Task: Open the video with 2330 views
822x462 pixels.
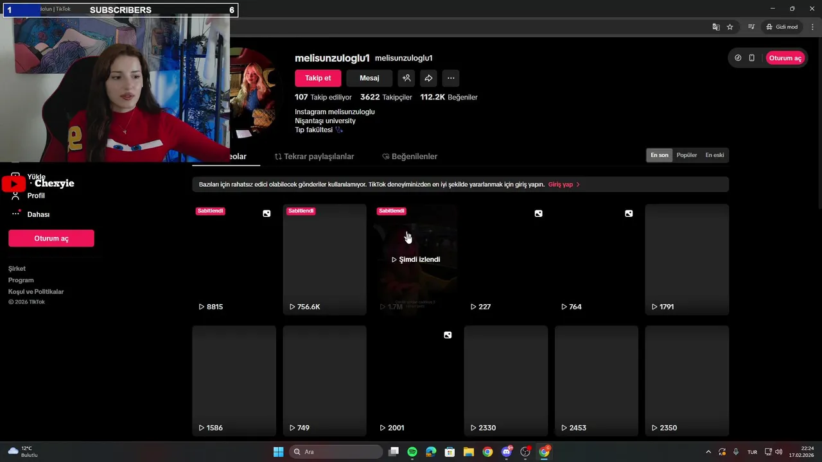Action: (506, 381)
